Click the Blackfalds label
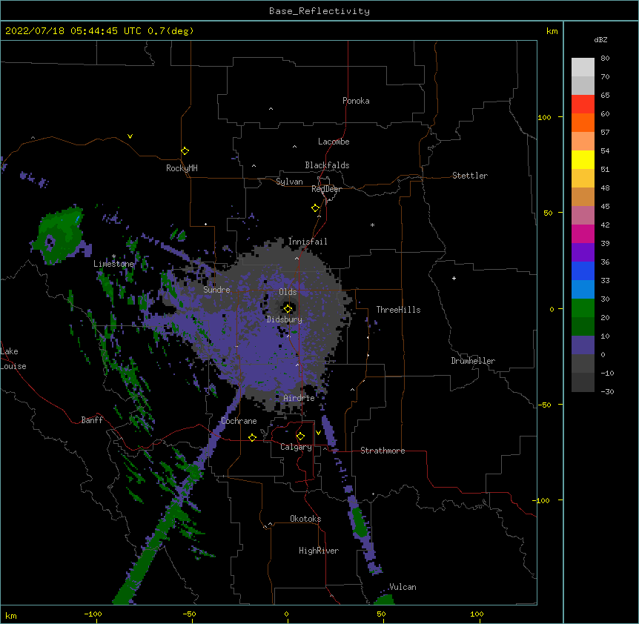The width and height of the screenshot is (639, 624). coord(327,165)
